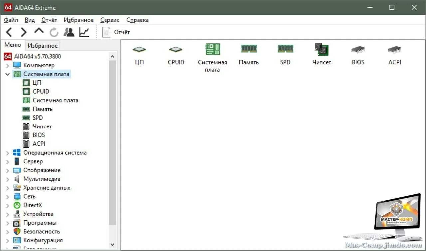Open the ЦП icon in the right pane

click(139, 55)
